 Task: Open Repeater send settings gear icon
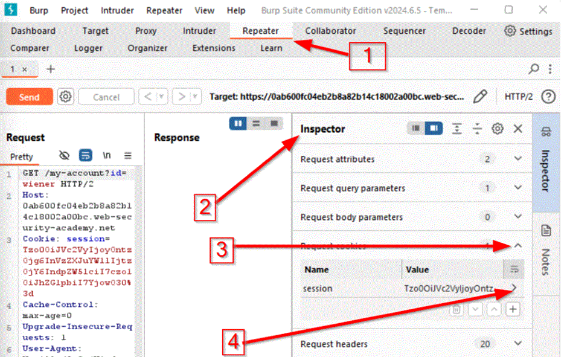(x=65, y=97)
